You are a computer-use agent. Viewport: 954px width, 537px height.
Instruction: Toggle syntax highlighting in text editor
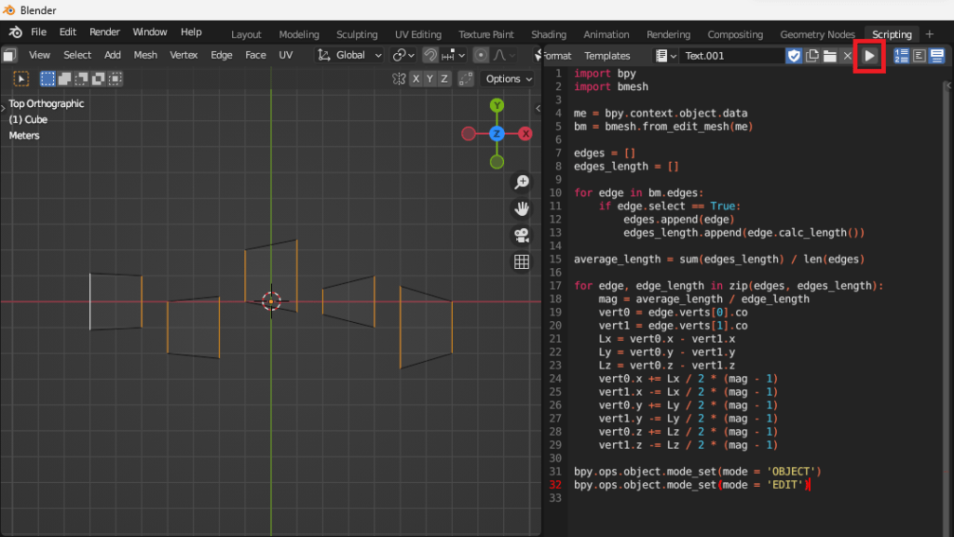point(936,56)
